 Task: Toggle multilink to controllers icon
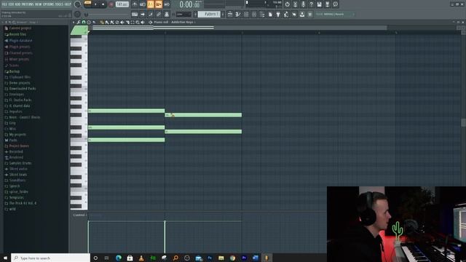pyautogui.click(x=167, y=15)
